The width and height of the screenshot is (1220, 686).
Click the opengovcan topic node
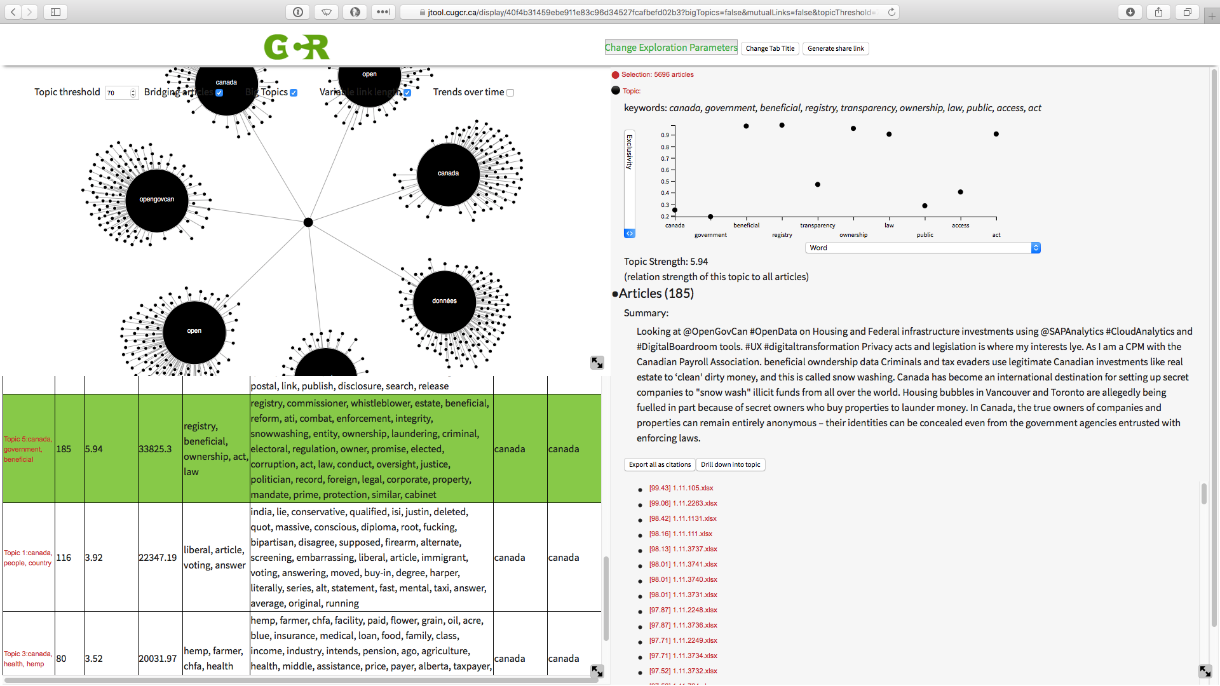(x=157, y=199)
